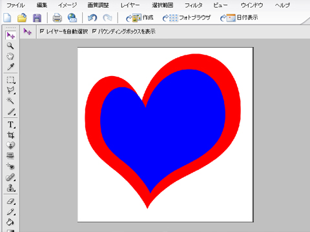
Task: Pick the Eraser tool
Action: (10, 202)
